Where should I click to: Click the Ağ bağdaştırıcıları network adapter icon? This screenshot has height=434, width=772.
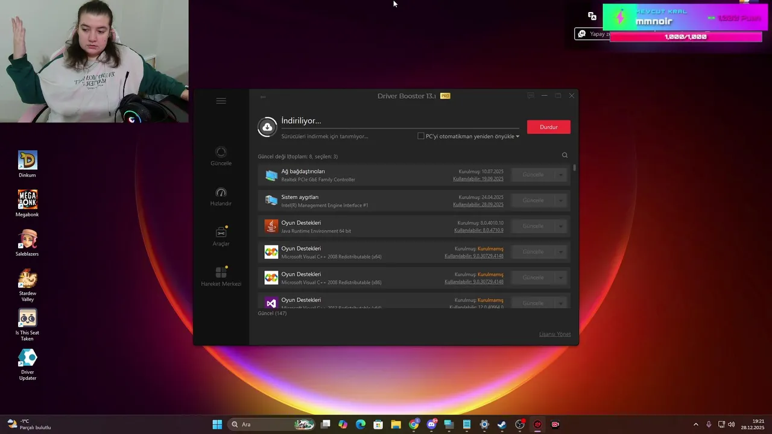[271, 175]
